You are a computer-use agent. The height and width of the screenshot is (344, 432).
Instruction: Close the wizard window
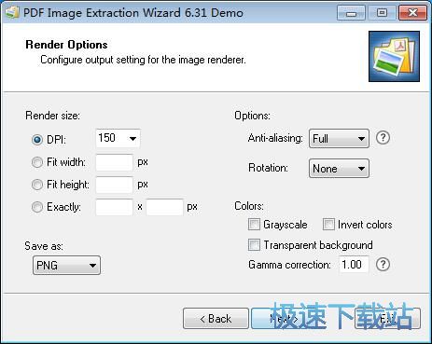[x=412, y=13]
